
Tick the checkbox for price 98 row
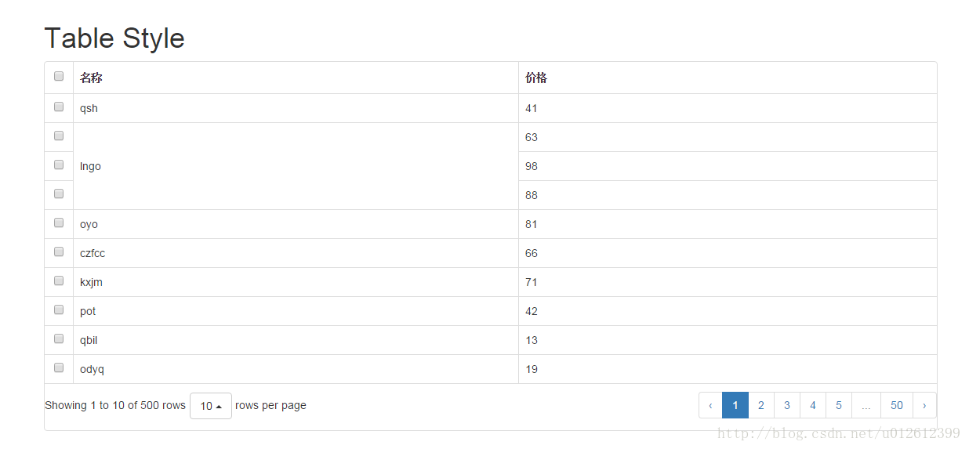(x=59, y=165)
